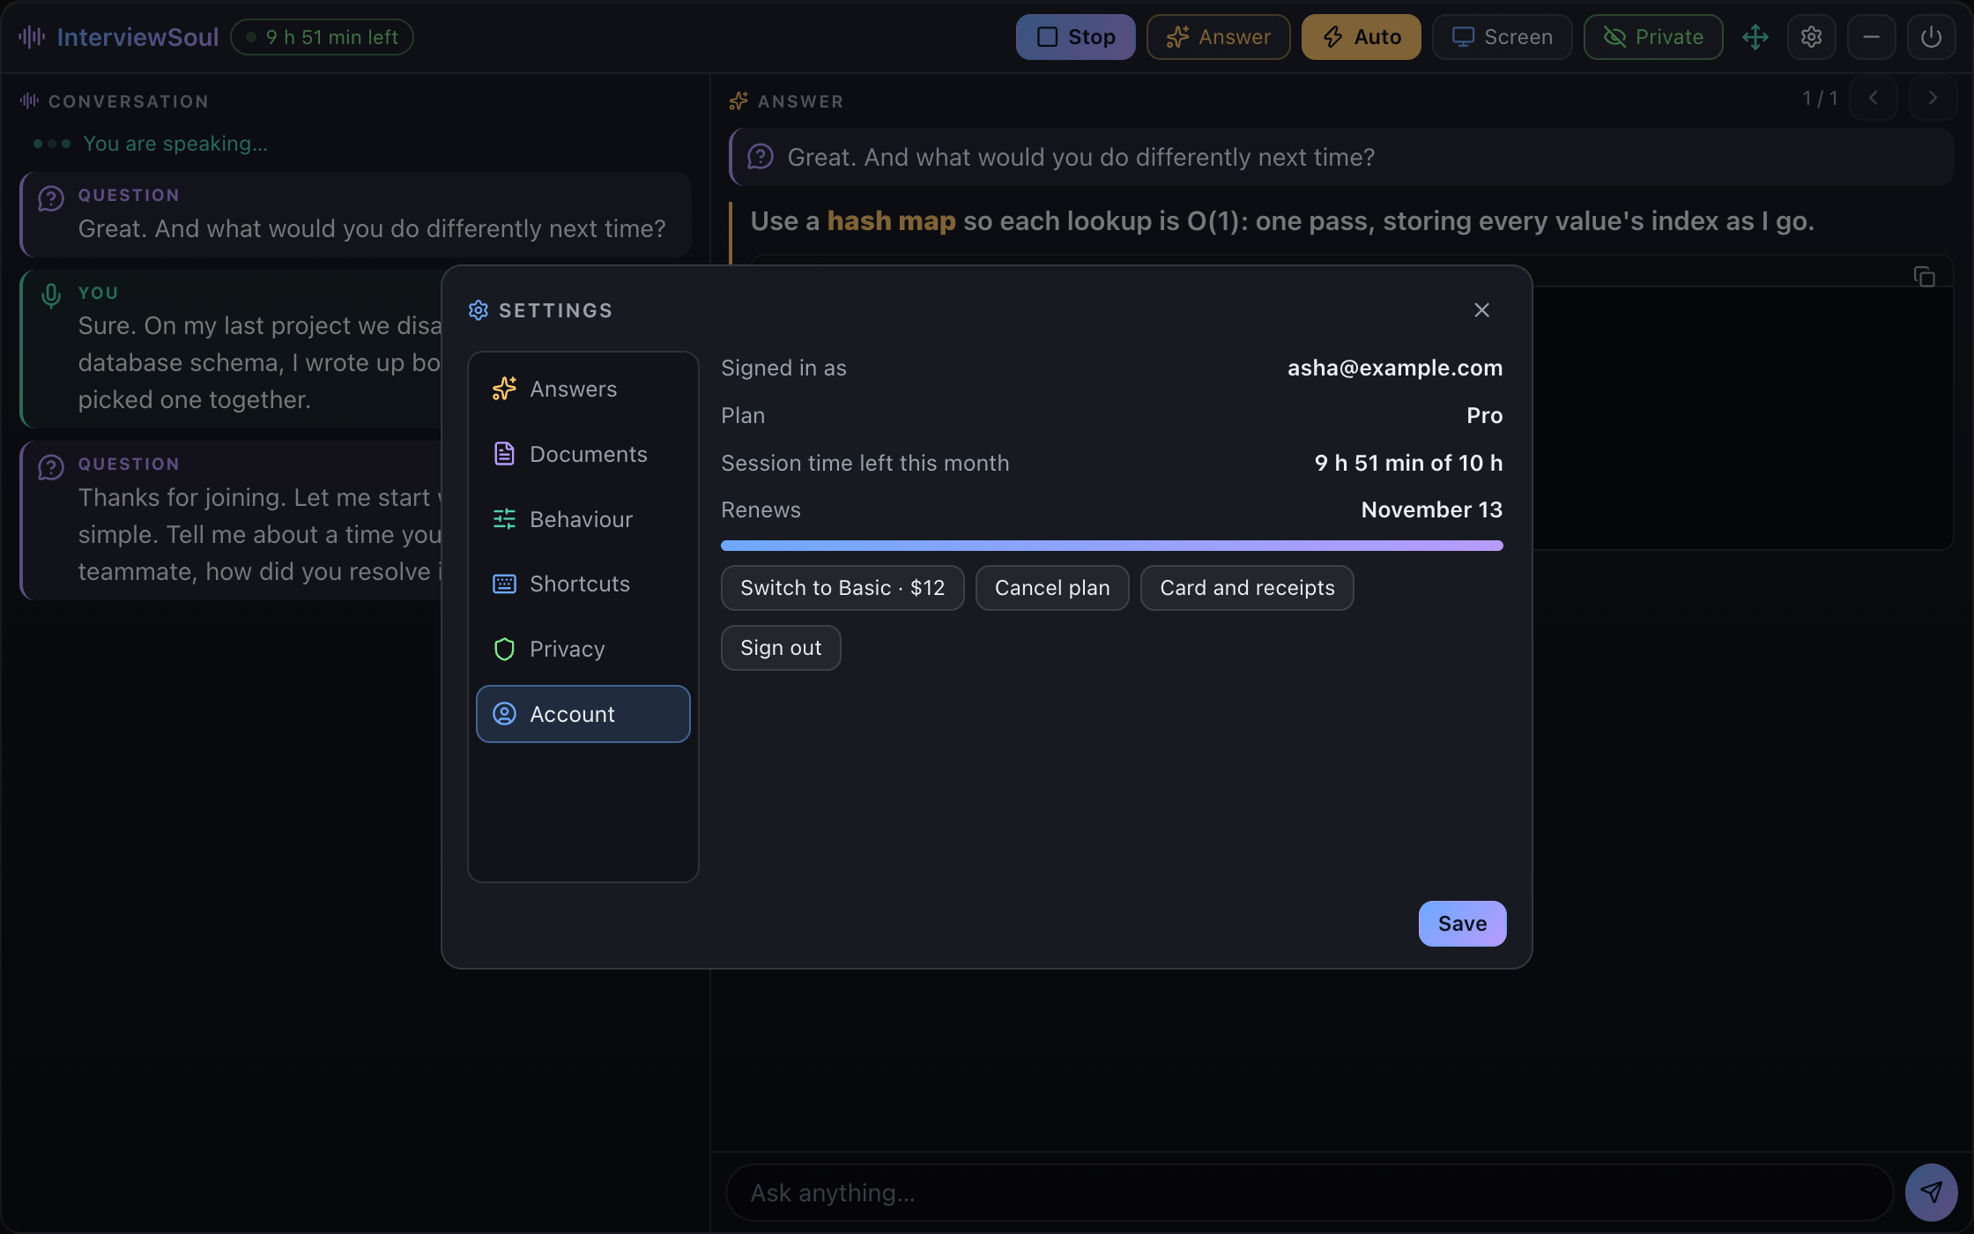Image resolution: width=1974 pixels, height=1234 pixels.
Task: Open the Behaviour settings tab
Action: click(x=583, y=519)
